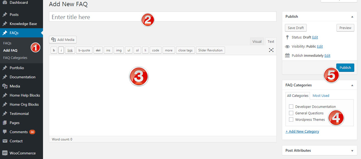Screen dimensions: 361x159
Task: Check the Developer Documentation category
Action: (291, 107)
